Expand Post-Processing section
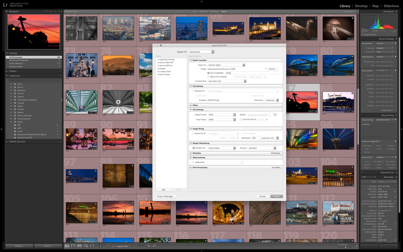 point(191,168)
